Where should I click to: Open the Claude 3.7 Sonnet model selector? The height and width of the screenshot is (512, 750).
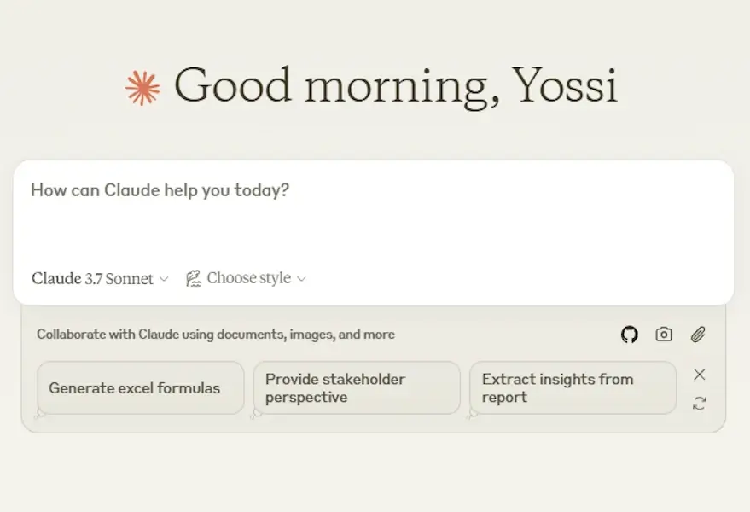[x=100, y=278]
